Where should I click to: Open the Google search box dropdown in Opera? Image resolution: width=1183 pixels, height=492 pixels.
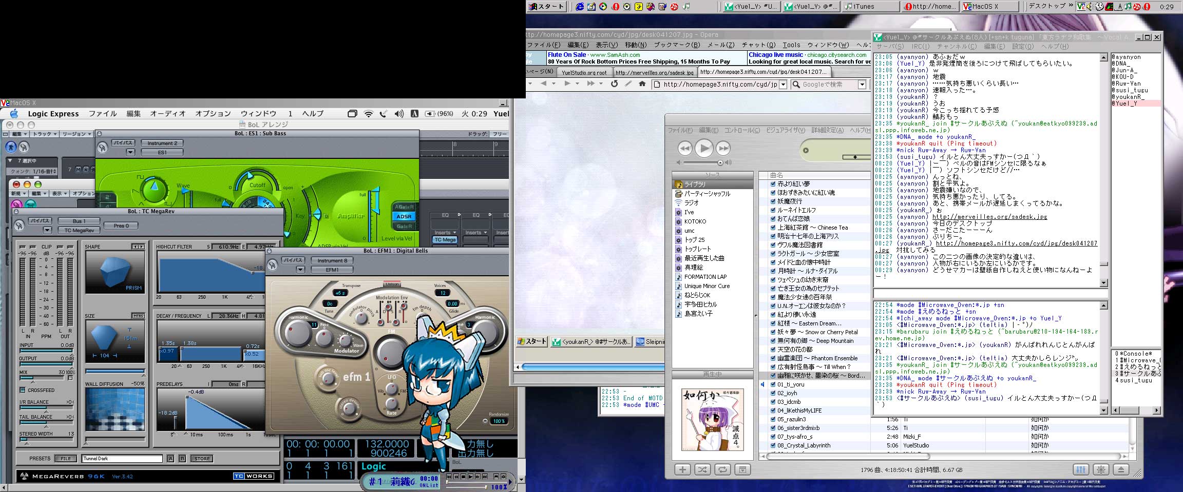click(x=862, y=85)
